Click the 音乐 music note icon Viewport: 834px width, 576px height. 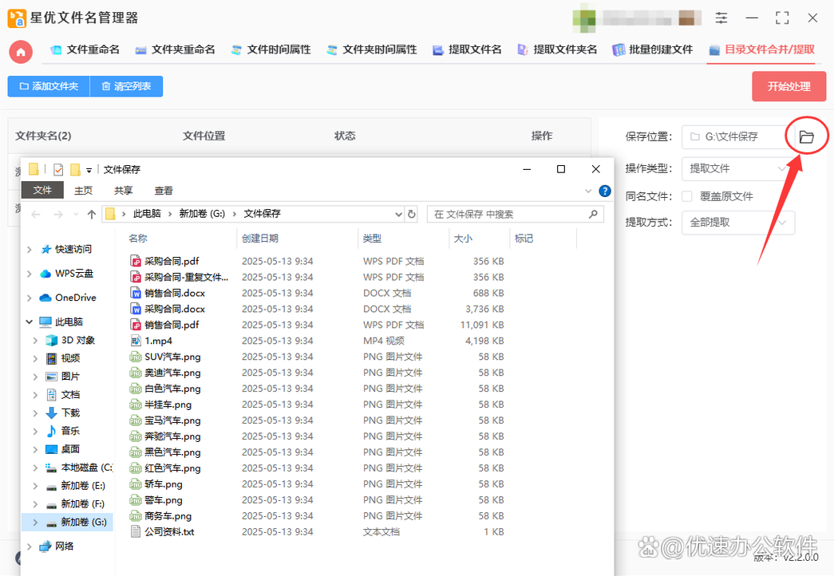tap(52, 431)
